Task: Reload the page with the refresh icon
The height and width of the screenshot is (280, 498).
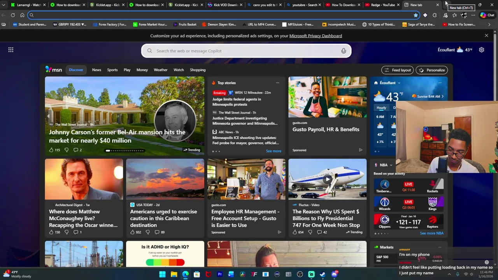Action: (x=13, y=15)
